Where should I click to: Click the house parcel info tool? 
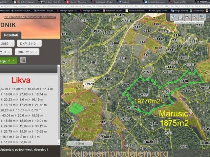(180, 17)
